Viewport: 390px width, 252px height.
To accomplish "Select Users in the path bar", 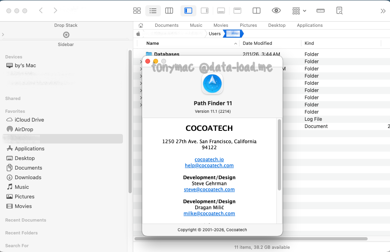I will (214, 34).
